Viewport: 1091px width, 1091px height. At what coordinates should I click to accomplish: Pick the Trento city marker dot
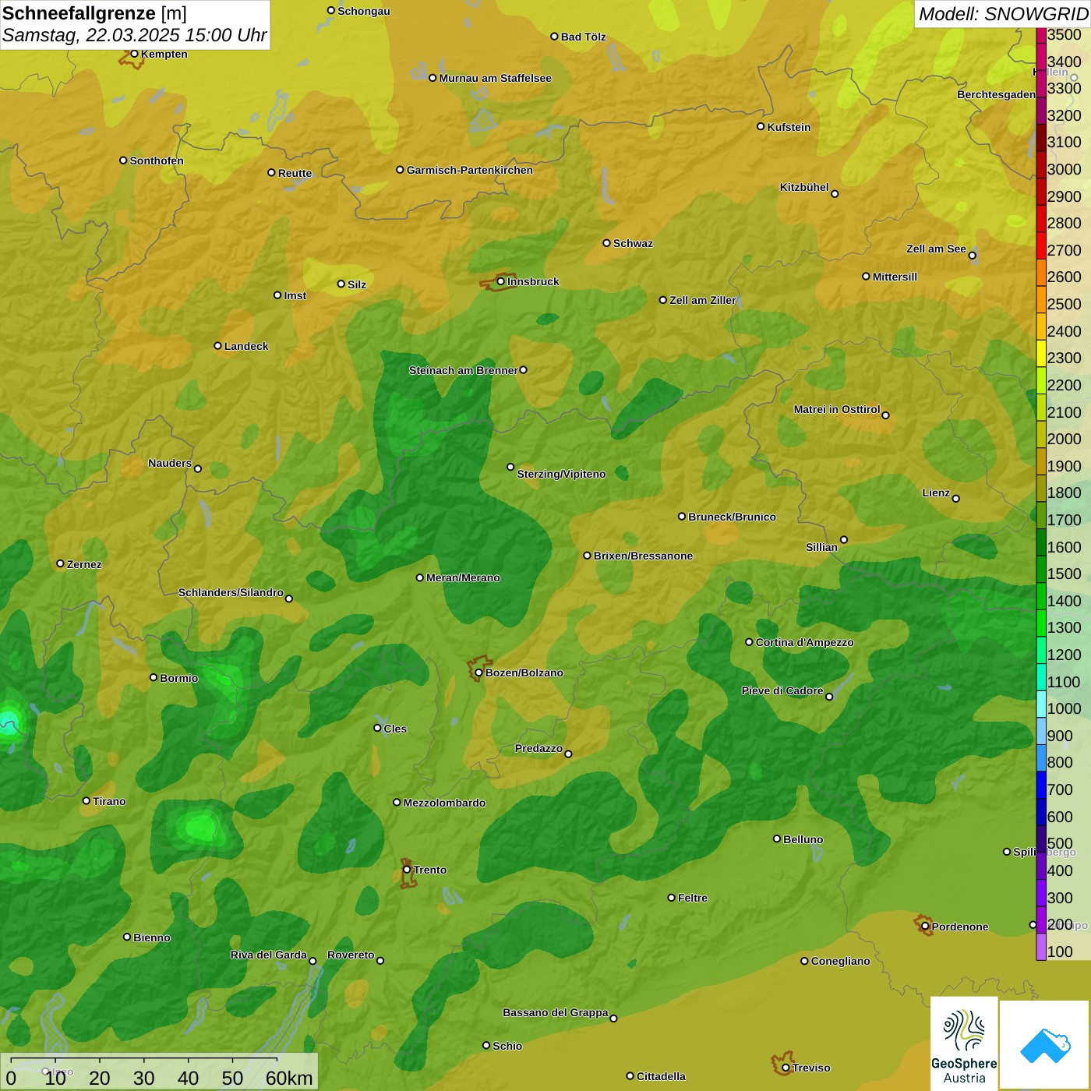point(407,870)
